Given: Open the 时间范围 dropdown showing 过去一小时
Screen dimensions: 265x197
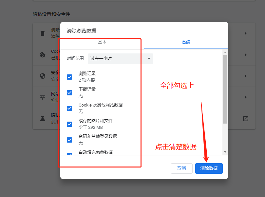Looking at the screenshot, I should pyautogui.click(x=121, y=58).
